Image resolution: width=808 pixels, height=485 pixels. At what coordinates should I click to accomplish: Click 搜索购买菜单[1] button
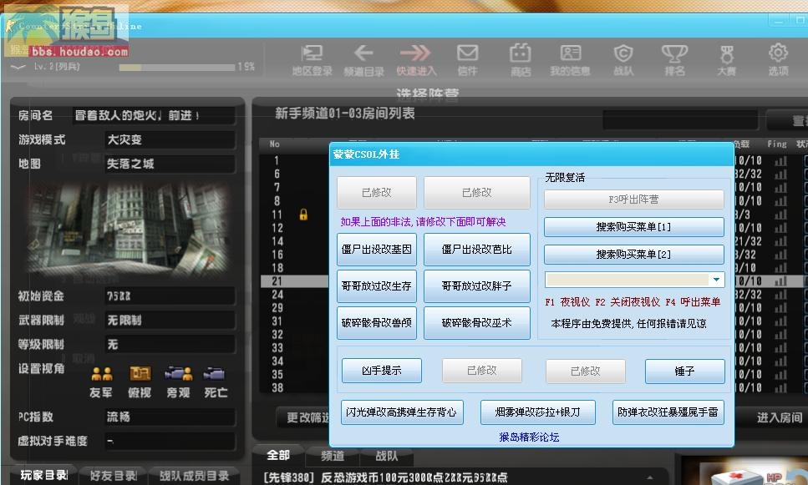[634, 227]
